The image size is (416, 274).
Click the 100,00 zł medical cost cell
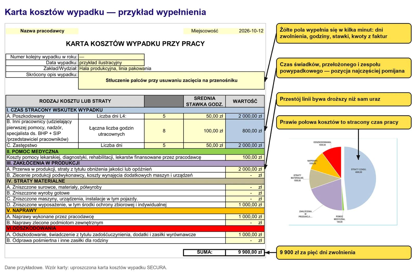pos(245,157)
